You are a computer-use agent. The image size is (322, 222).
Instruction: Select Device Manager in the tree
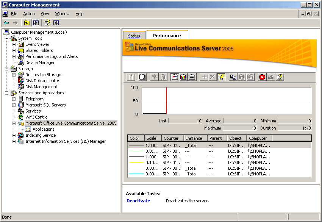point(40,63)
